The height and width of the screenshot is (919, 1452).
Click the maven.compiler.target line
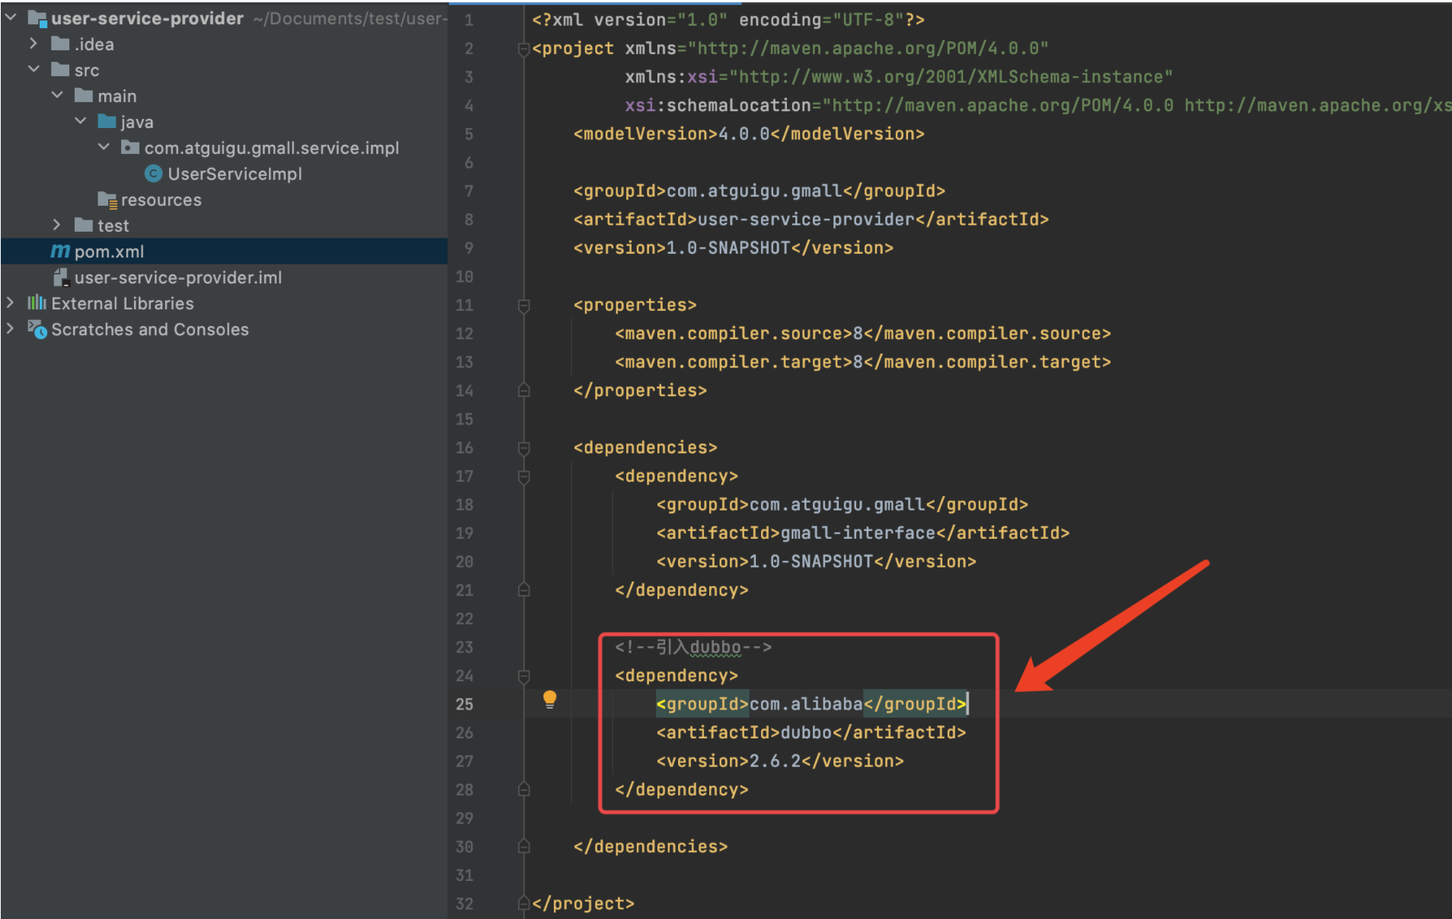click(x=862, y=362)
